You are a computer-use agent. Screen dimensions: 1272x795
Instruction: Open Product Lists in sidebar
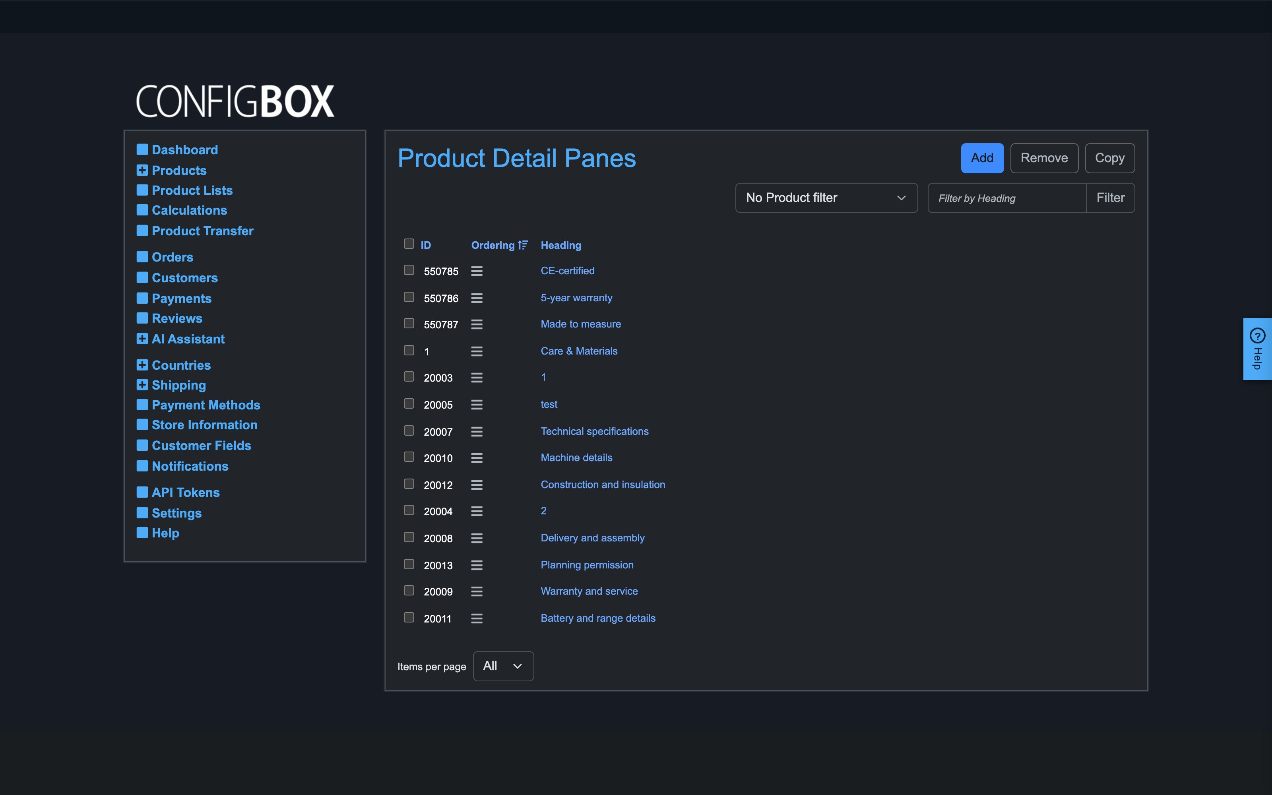[192, 190]
